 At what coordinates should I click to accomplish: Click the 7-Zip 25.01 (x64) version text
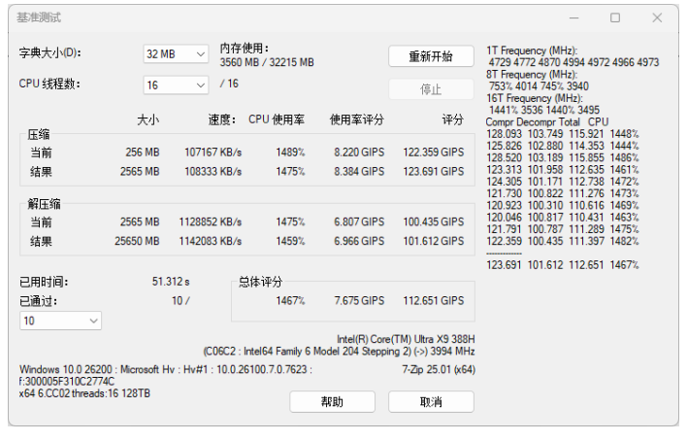[x=437, y=370]
